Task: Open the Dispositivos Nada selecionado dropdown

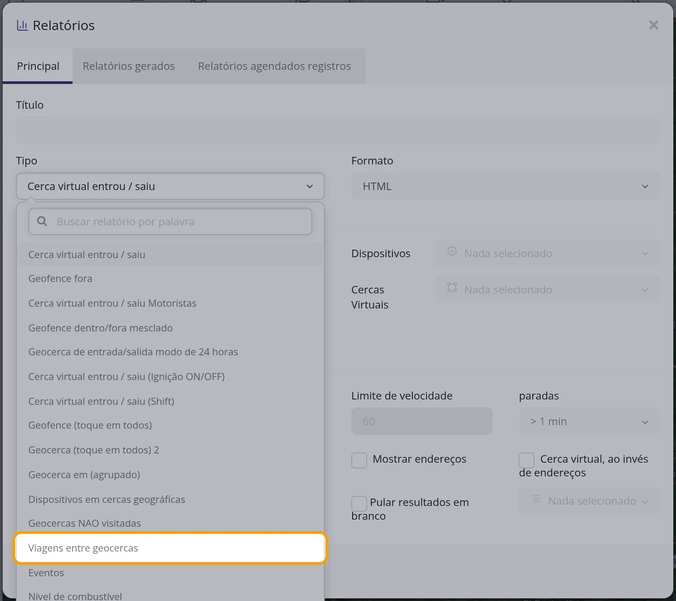Action: 547,253
